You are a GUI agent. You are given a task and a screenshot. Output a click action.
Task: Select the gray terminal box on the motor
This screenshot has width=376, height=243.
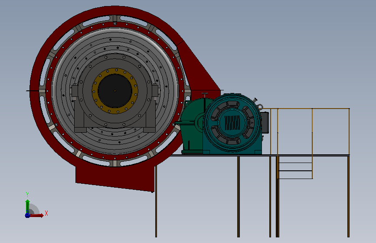coord(265,122)
